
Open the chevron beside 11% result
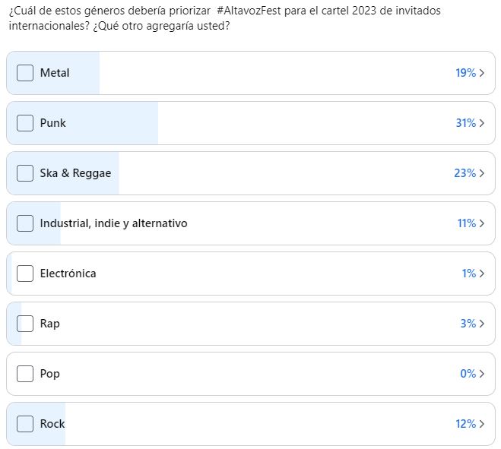(x=482, y=223)
